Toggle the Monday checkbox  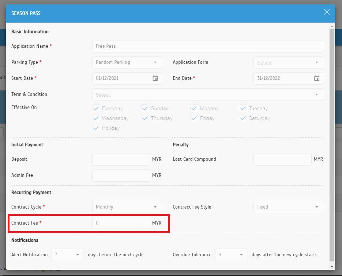coord(194,108)
